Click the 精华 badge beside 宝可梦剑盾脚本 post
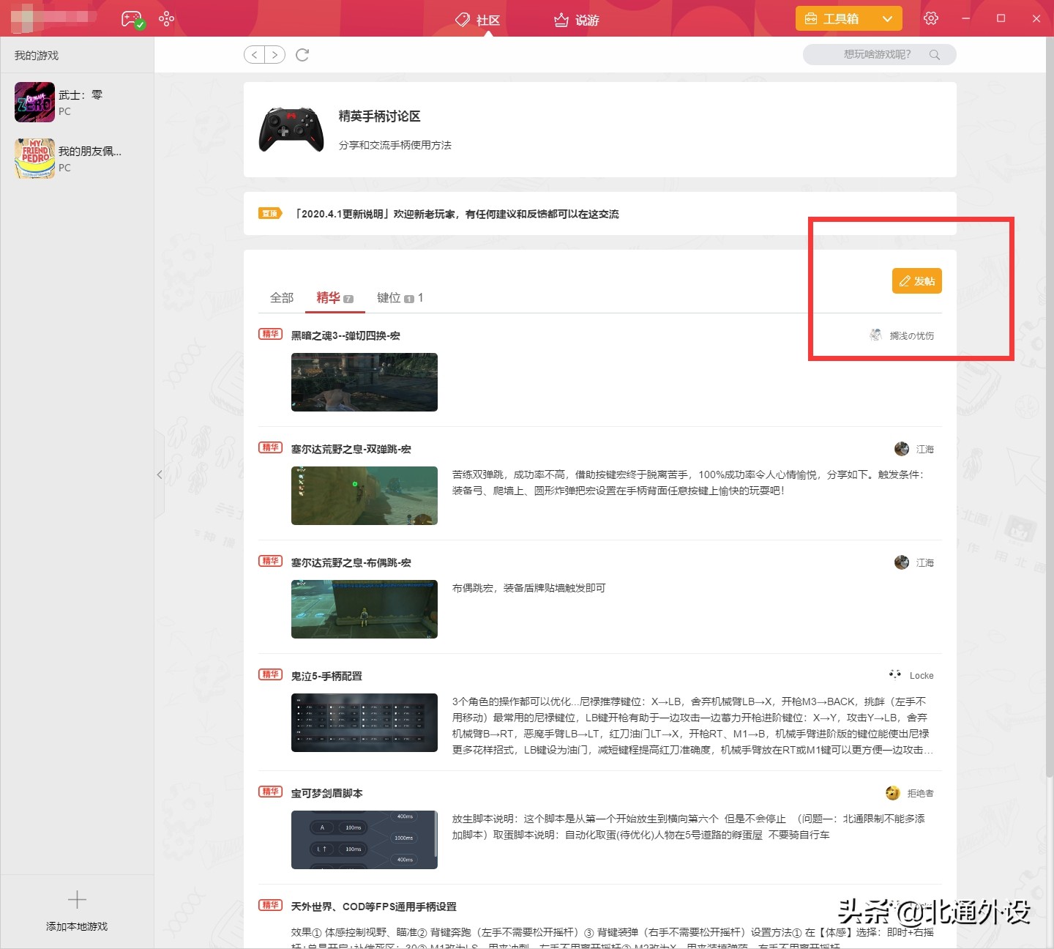The width and height of the screenshot is (1054, 949). tap(271, 792)
